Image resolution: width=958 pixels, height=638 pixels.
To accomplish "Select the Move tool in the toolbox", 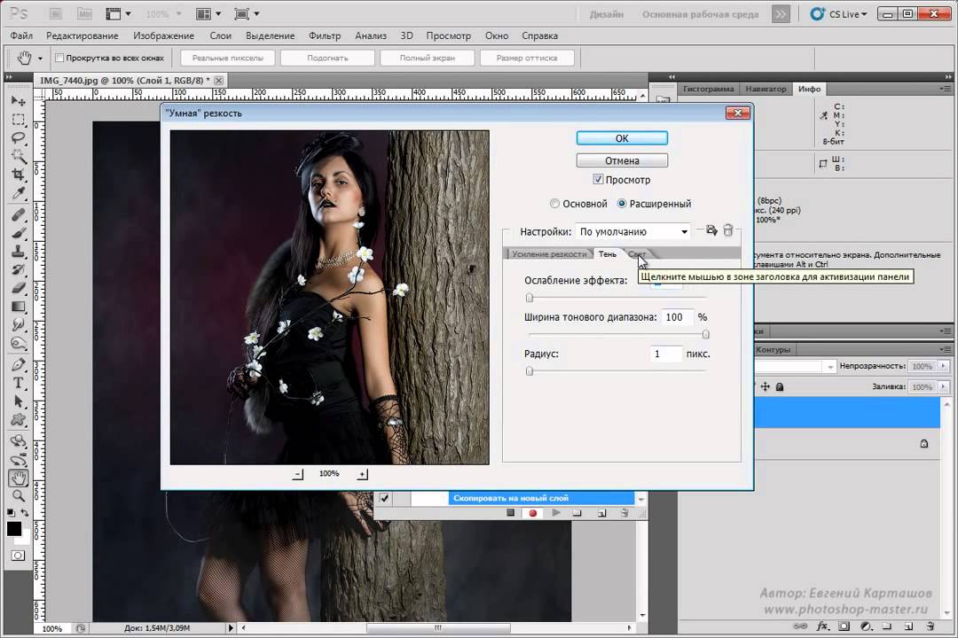I will (18, 101).
